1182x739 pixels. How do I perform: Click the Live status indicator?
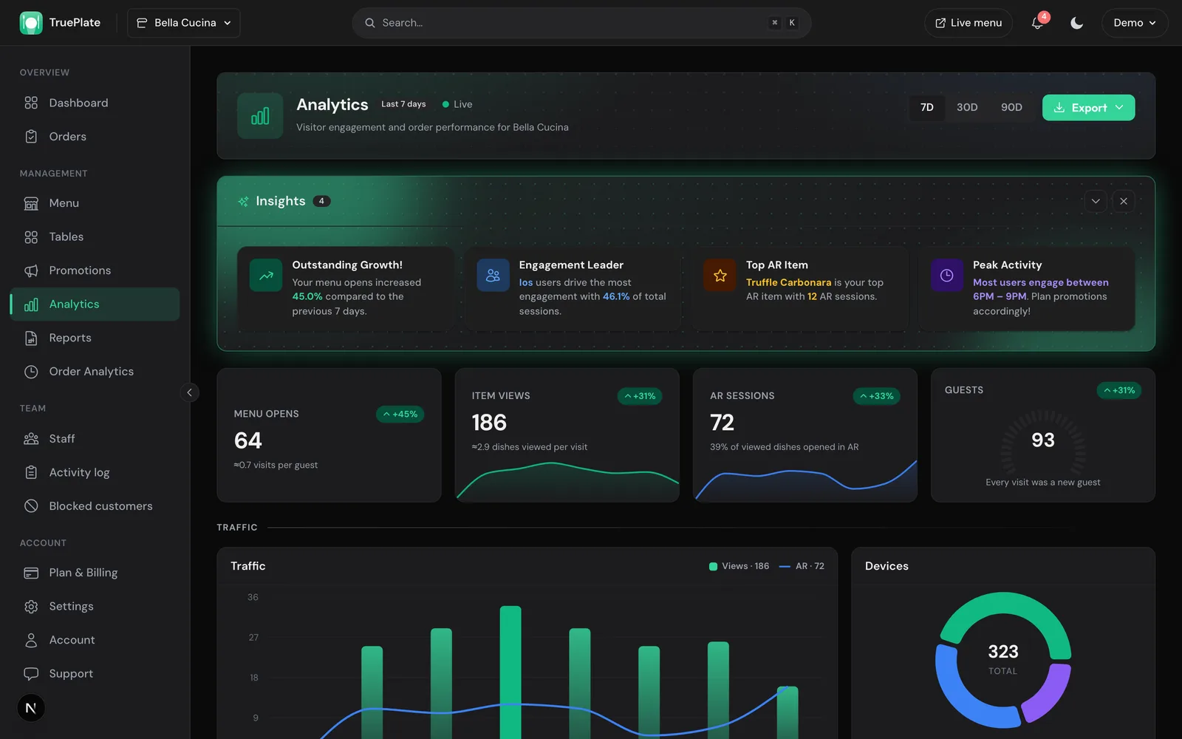457,104
